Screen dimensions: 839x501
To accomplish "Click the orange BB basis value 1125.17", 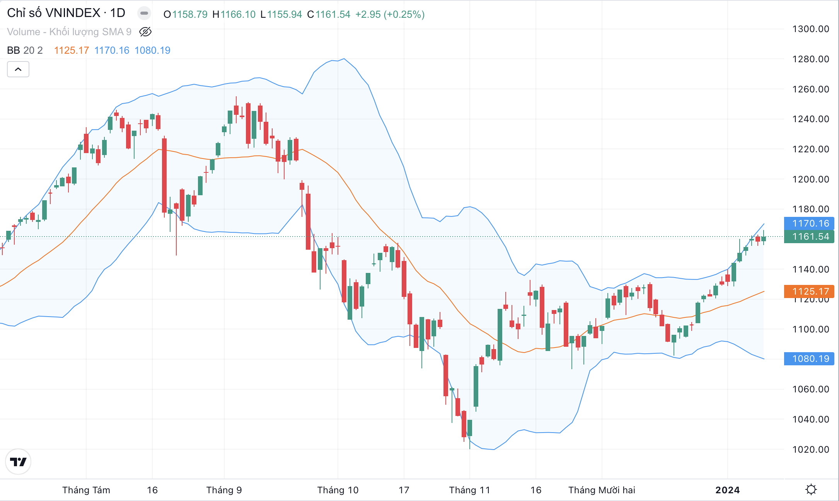I will click(72, 50).
